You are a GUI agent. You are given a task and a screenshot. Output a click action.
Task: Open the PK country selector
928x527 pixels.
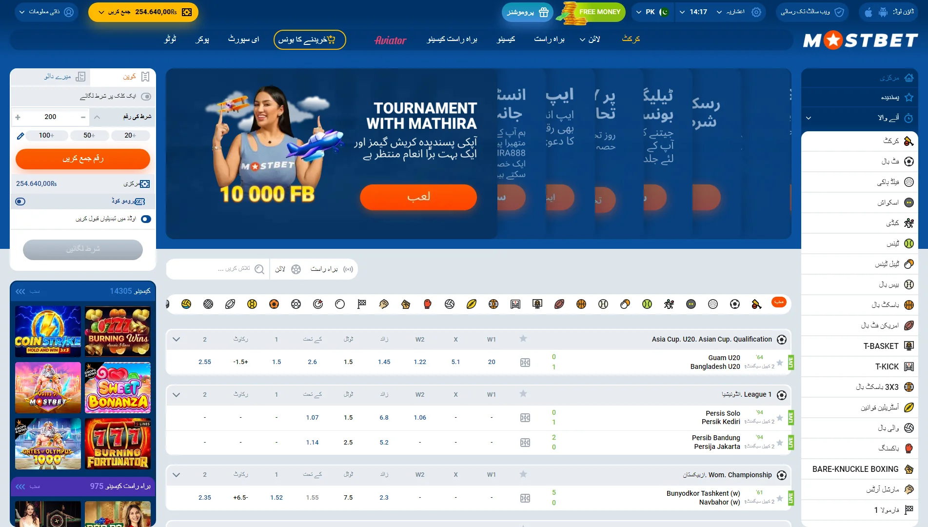pyautogui.click(x=652, y=12)
